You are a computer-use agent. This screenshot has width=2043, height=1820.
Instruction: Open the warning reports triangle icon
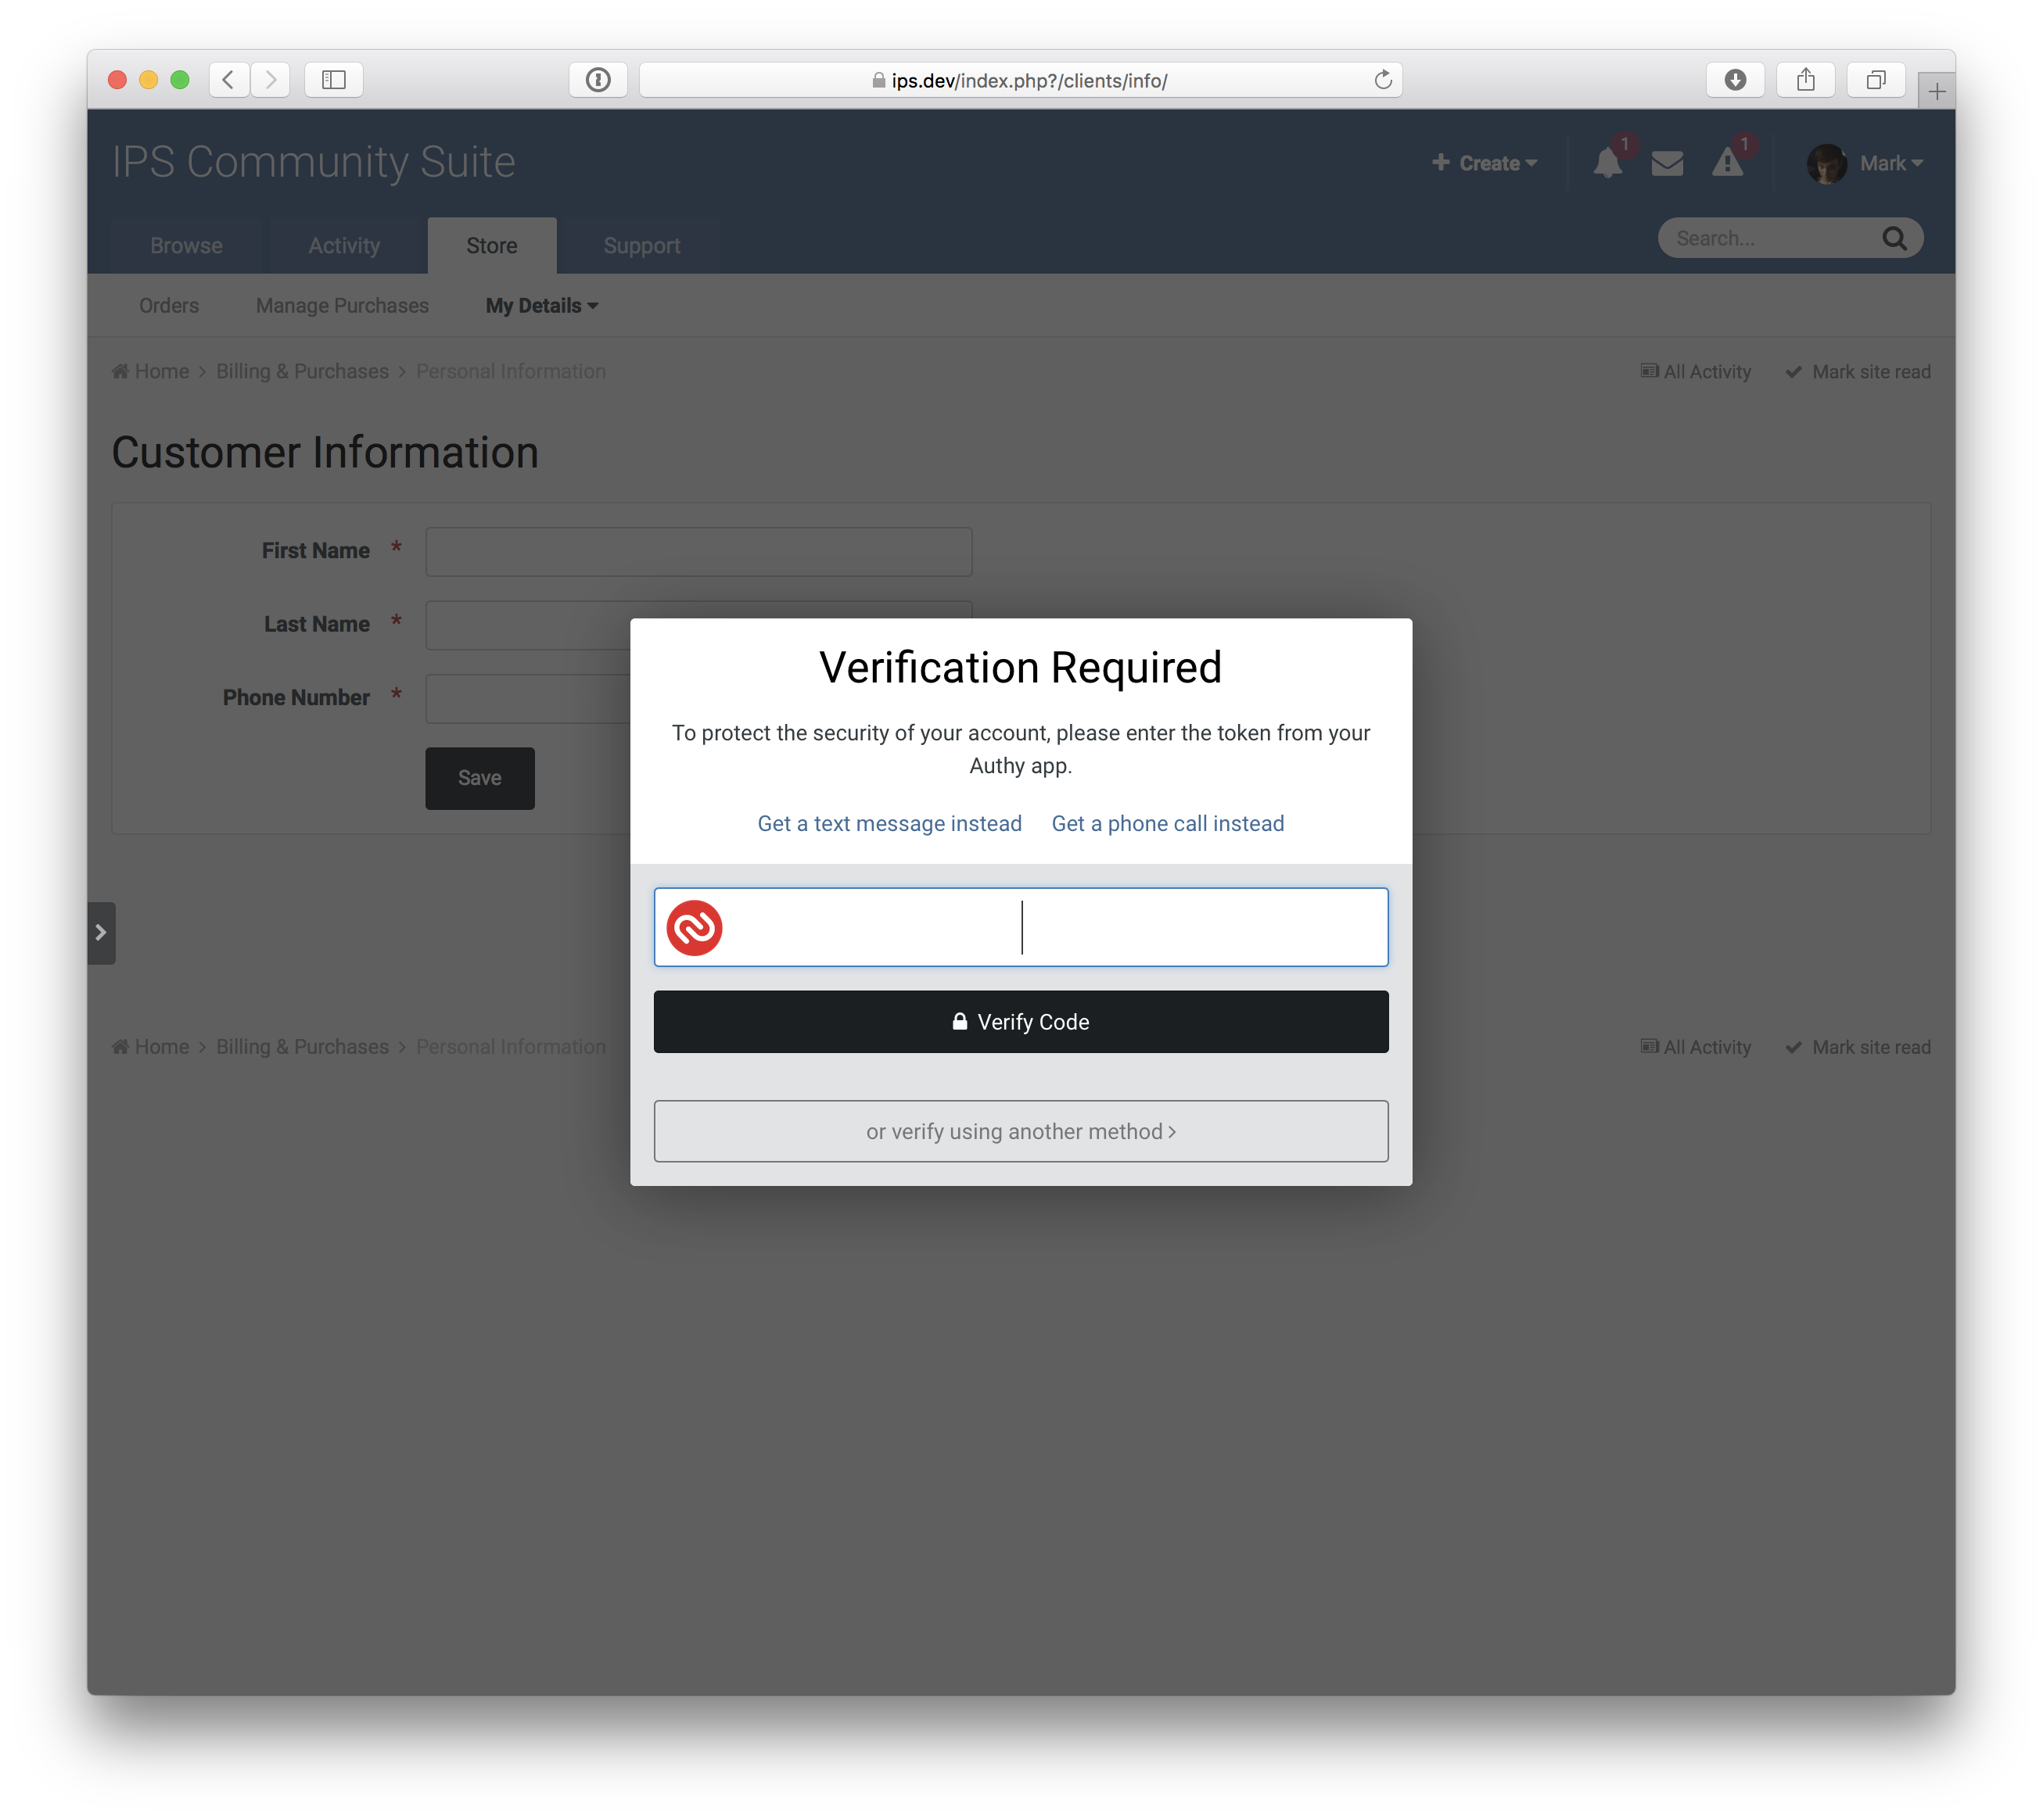pyautogui.click(x=1728, y=163)
